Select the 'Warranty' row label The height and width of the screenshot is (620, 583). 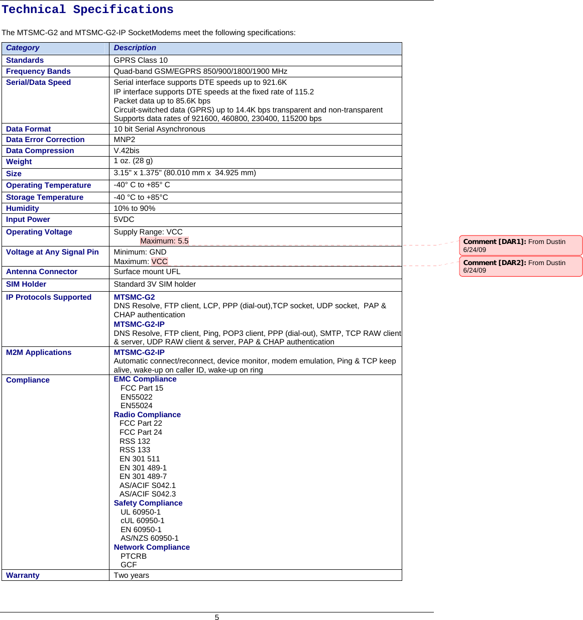23,575
